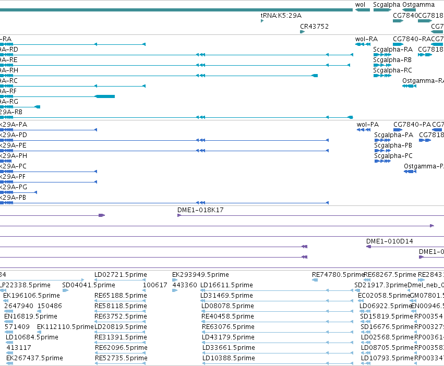Select the CR43752 gene feature
The width and height of the screenshot is (444, 366).
(x=302, y=32)
